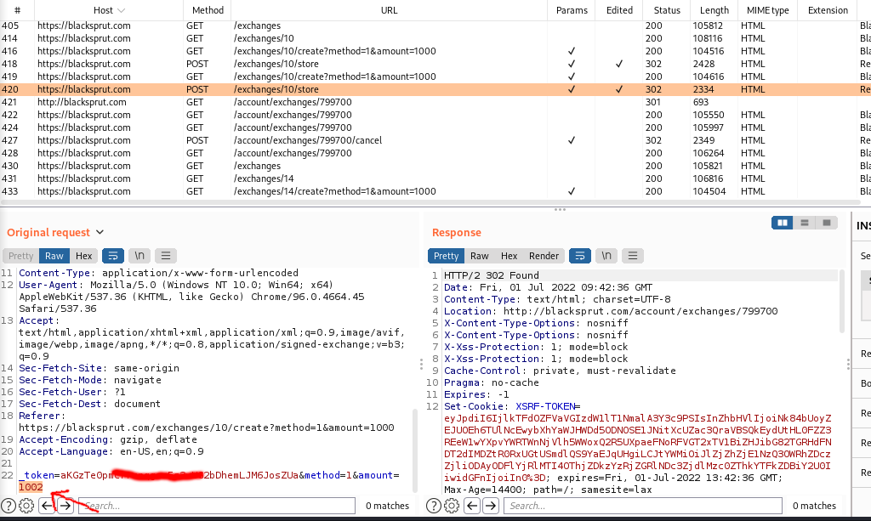Sort by Extension column header
Screen dimensions: 871x521
[x=828, y=10]
